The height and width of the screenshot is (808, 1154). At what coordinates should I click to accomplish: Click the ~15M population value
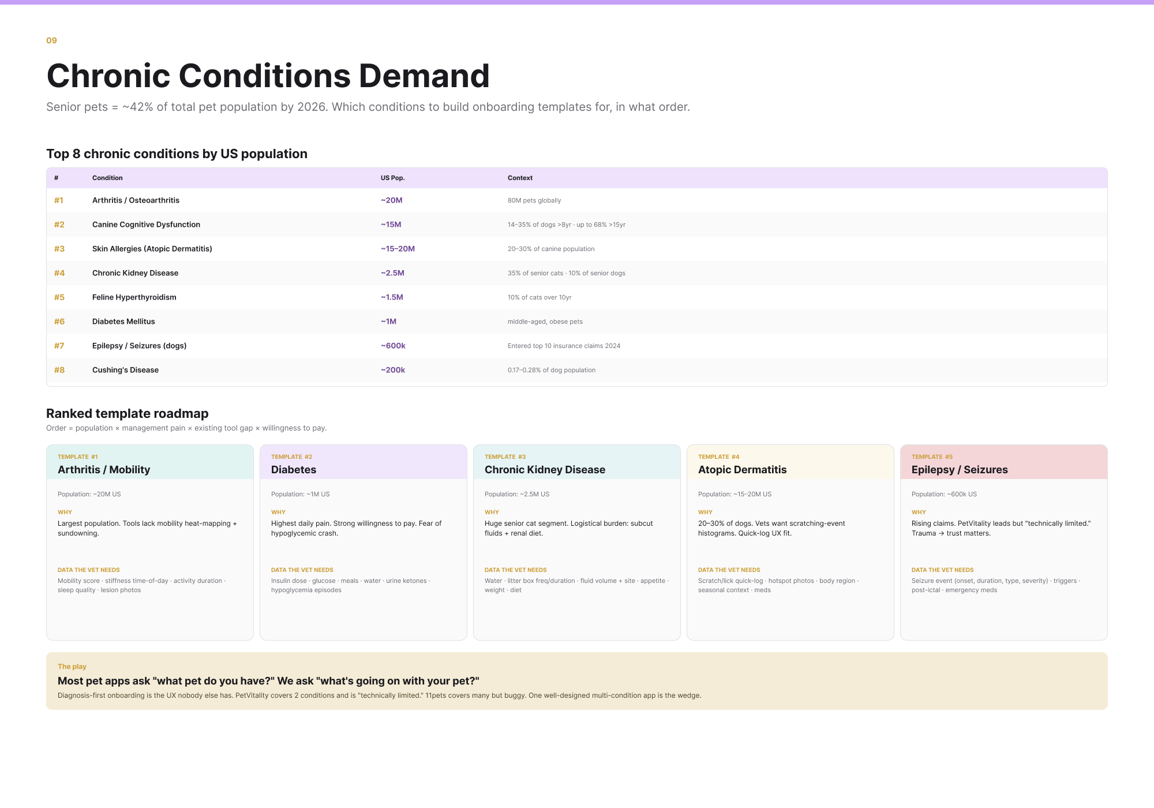tap(391, 225)
